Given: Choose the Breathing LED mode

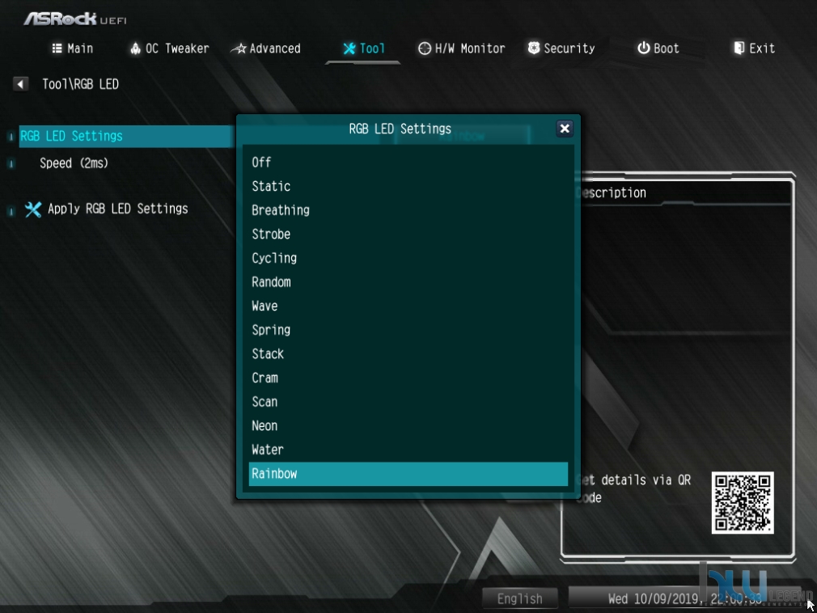Looking at the screenshot, I should click(x=408, y=210).
